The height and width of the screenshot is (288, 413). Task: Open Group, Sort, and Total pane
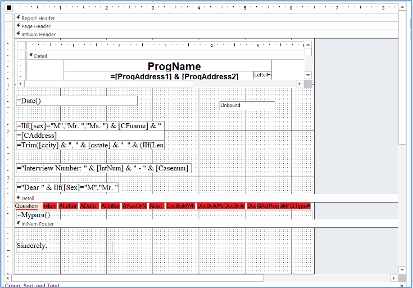tap(34, 286)
